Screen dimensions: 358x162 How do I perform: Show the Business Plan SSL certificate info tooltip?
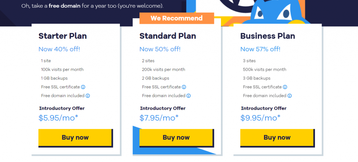tap(285, 87)
